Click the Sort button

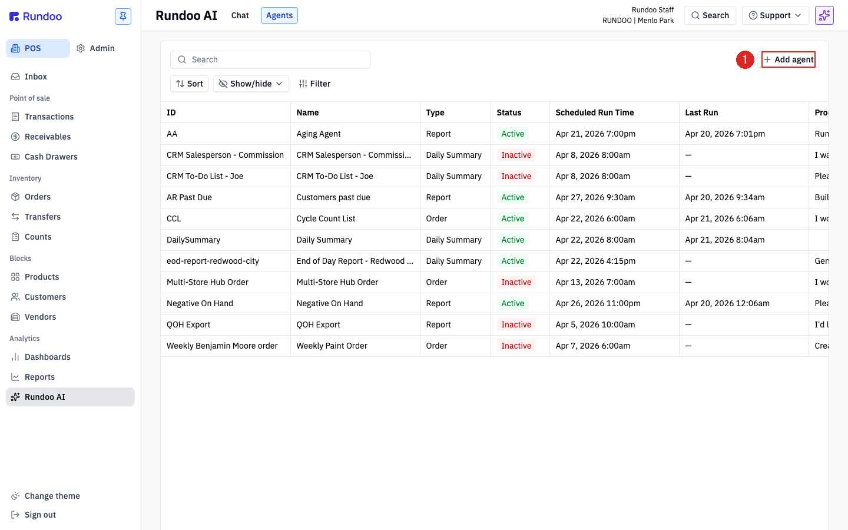coord(190,84)
